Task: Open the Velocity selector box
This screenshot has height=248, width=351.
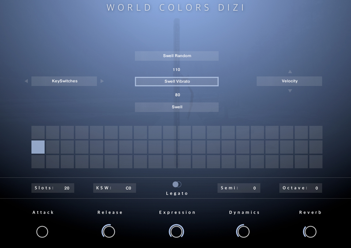Action: 289,81
